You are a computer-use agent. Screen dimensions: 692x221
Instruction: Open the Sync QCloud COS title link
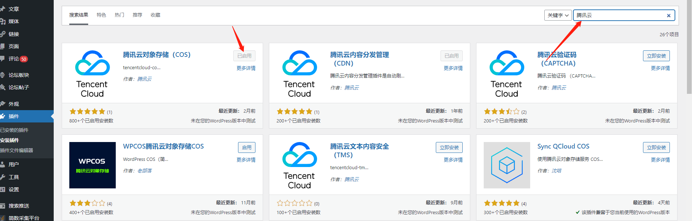click(563, 146)
